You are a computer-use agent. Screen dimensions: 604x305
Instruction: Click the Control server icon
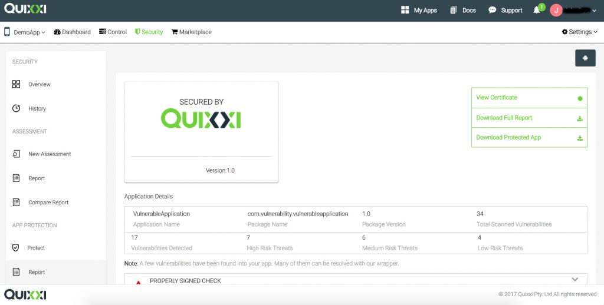click(x=103, y=32)
